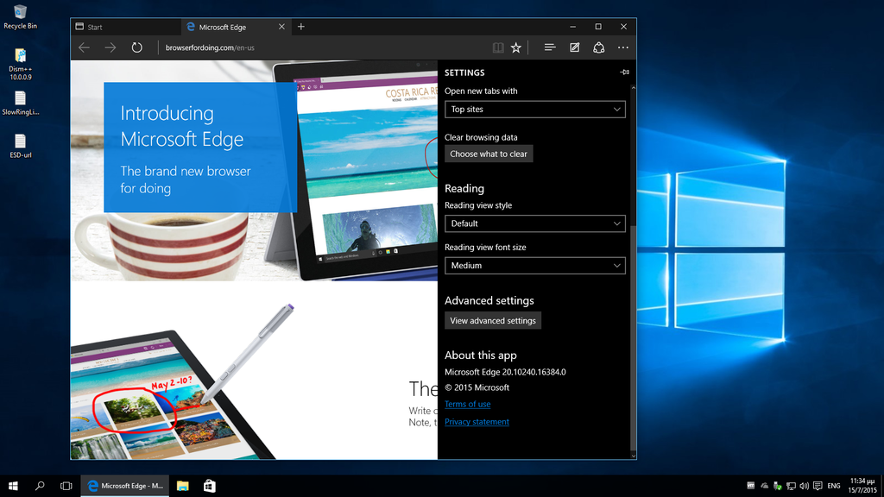Expand 'Open new tabs with' dropdown

click(534, 110)
